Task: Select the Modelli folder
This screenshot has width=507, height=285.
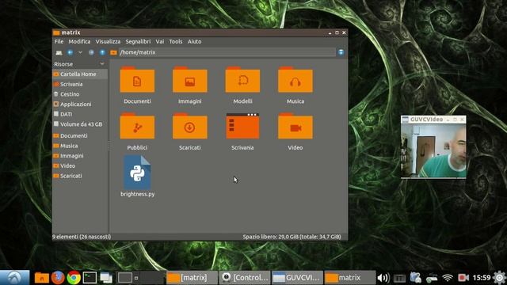Action: tap(242, 80)
